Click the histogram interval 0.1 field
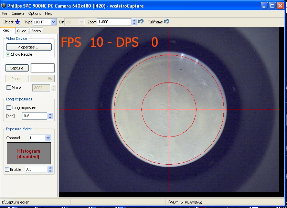This screenshot has height=208, width=287. click(36, 169)
